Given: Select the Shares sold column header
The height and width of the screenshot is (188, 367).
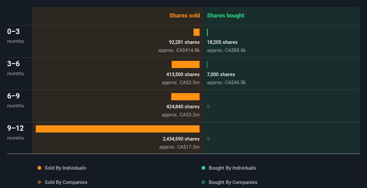Looking at the screenshot, I should pyautogui.click(x=184, y=16).
